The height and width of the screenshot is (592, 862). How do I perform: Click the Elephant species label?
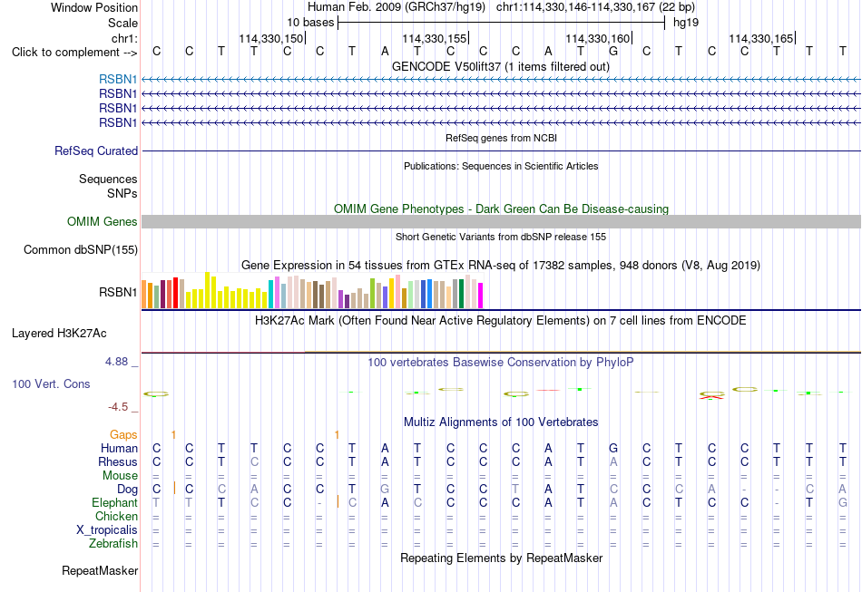tap(114, 503)
